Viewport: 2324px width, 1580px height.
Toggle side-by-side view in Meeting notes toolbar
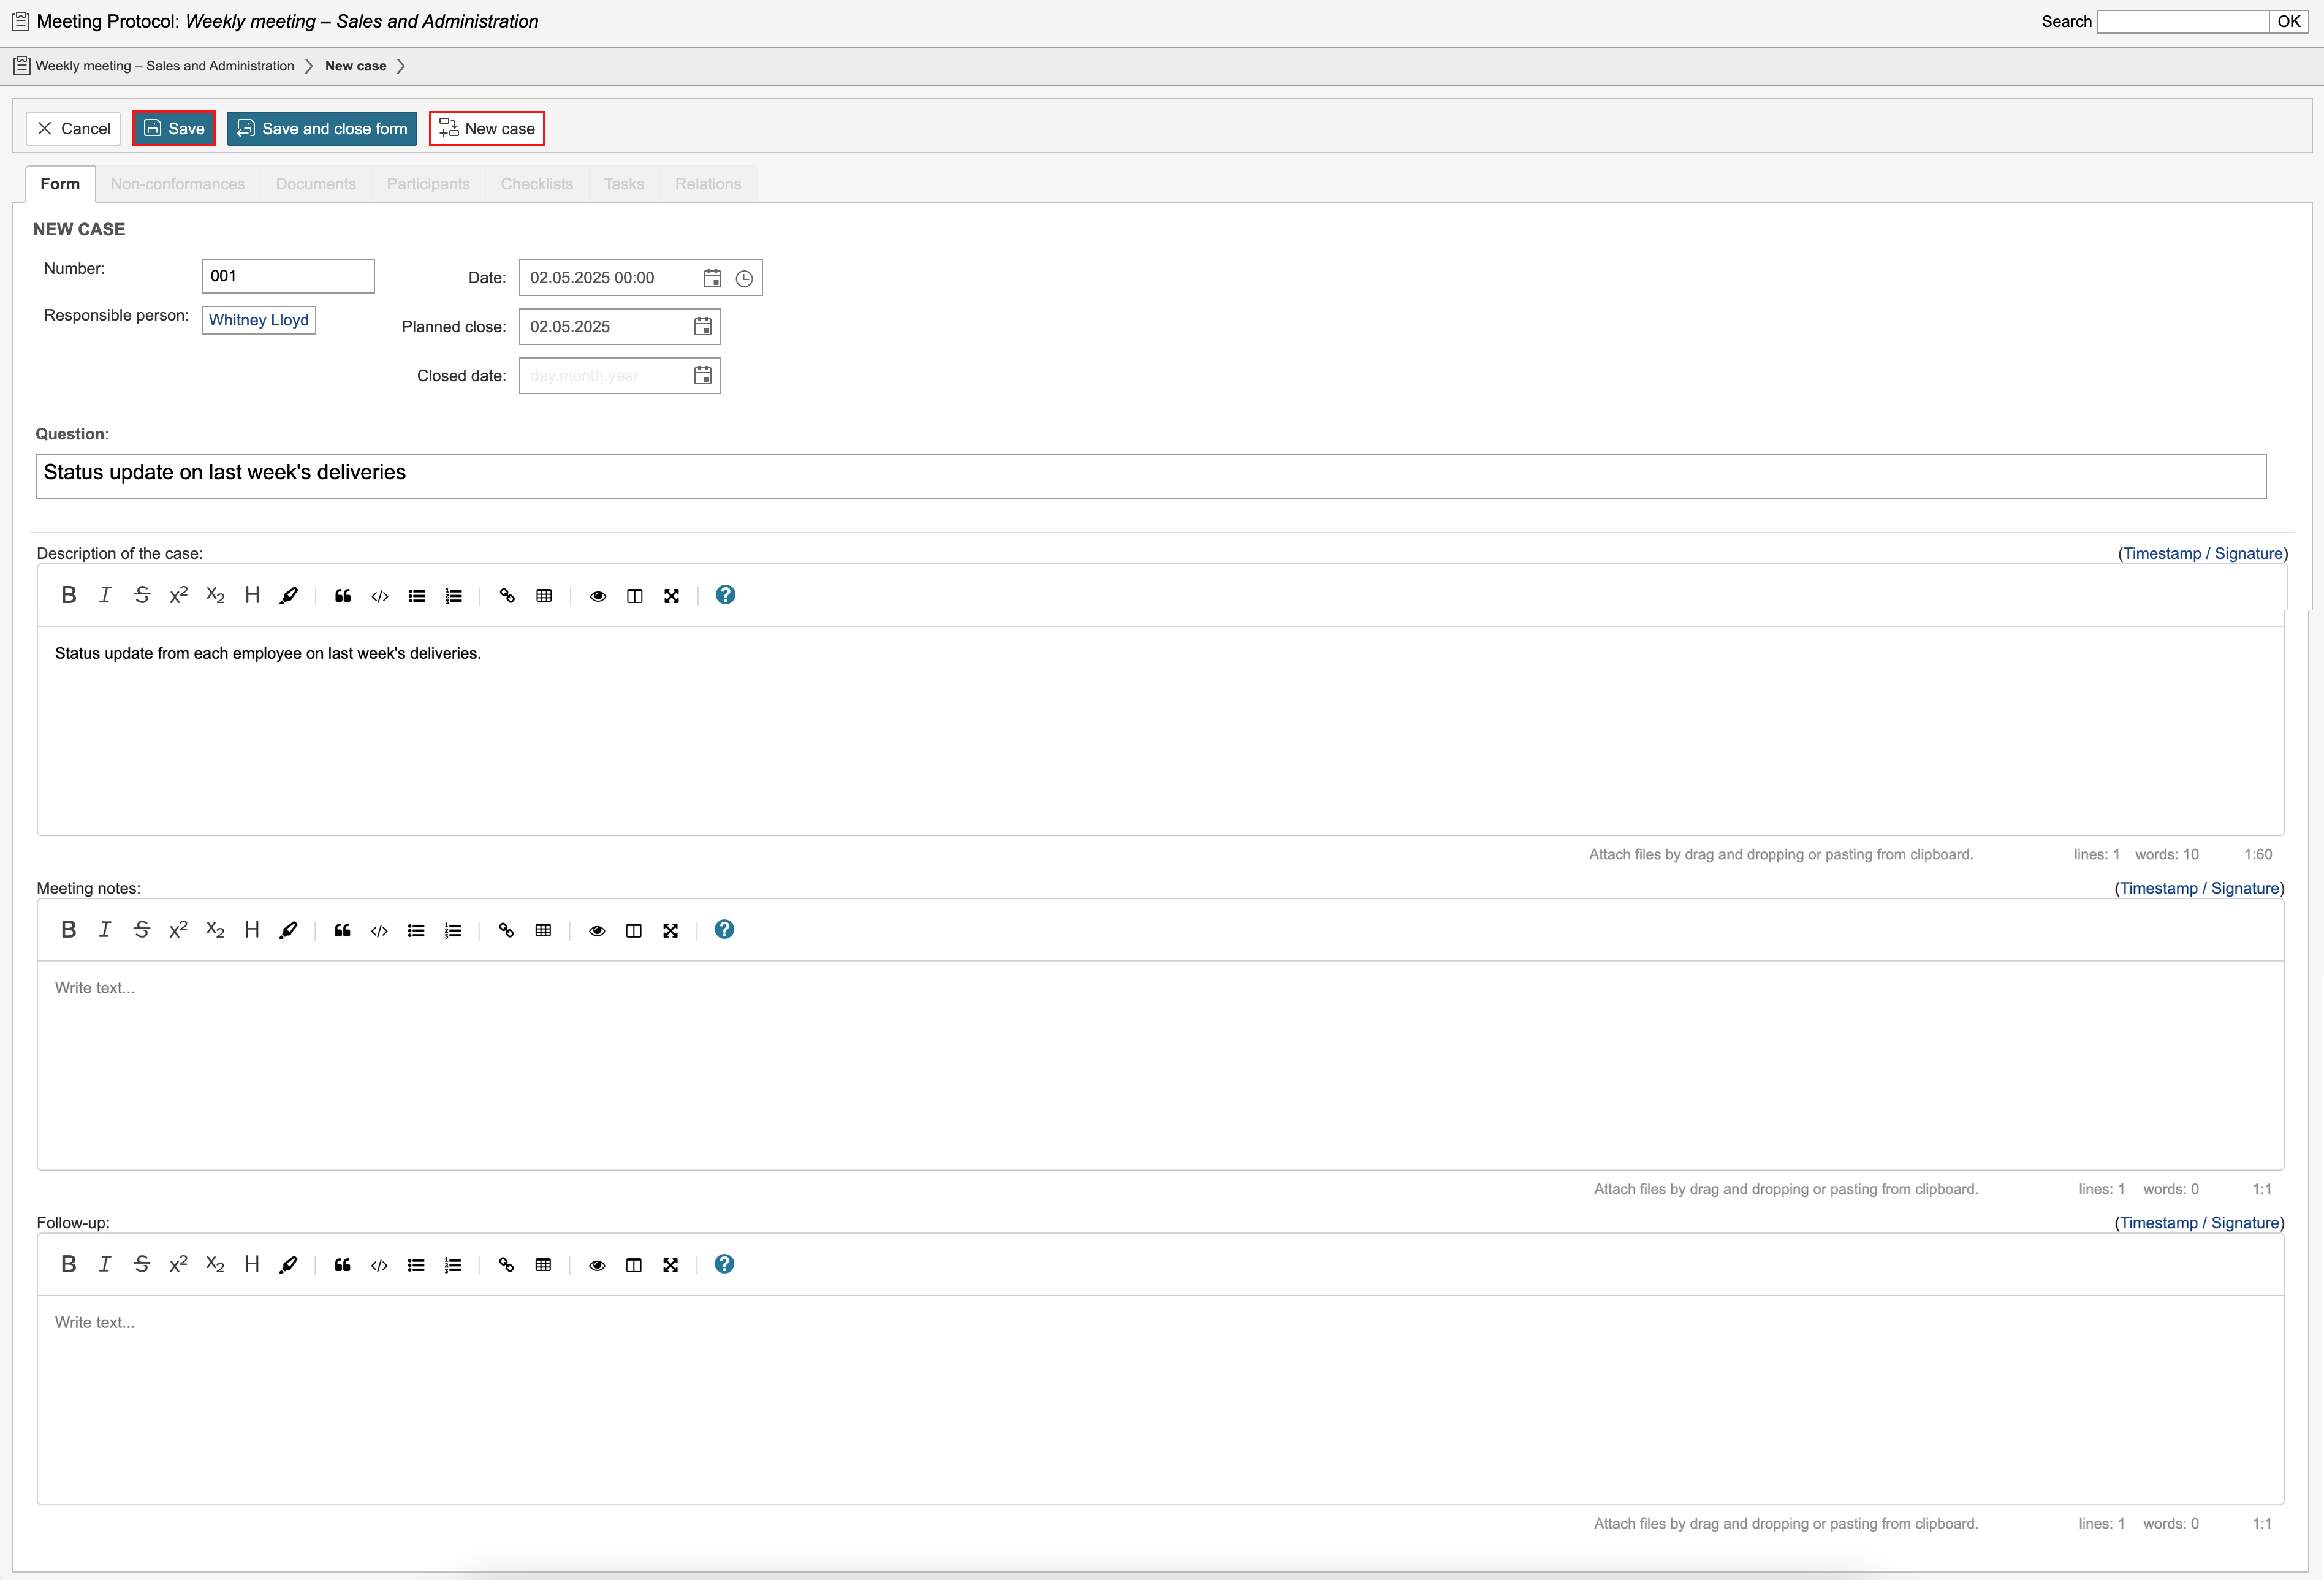click(x=633, y=931)
